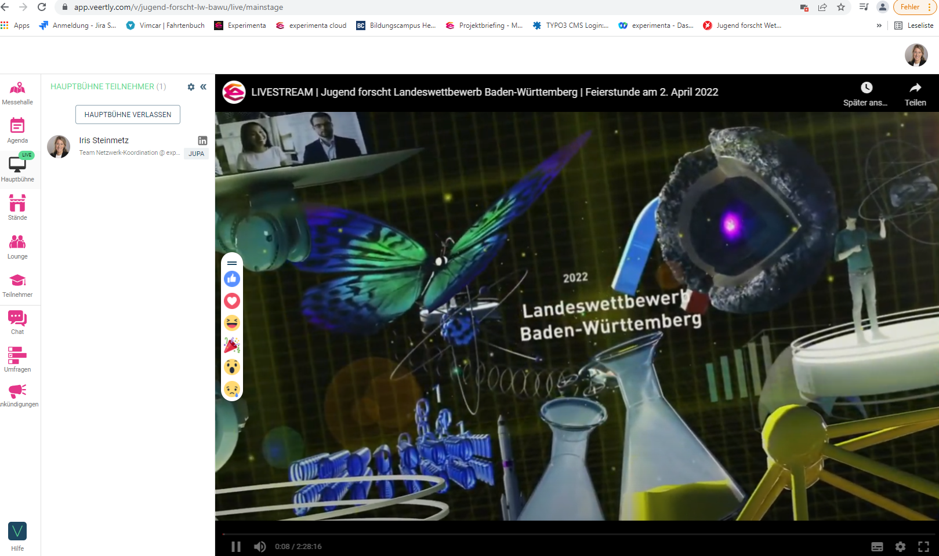Collapse the emoji reactions bar
This screenshot has height=556, width=939.
232,263
